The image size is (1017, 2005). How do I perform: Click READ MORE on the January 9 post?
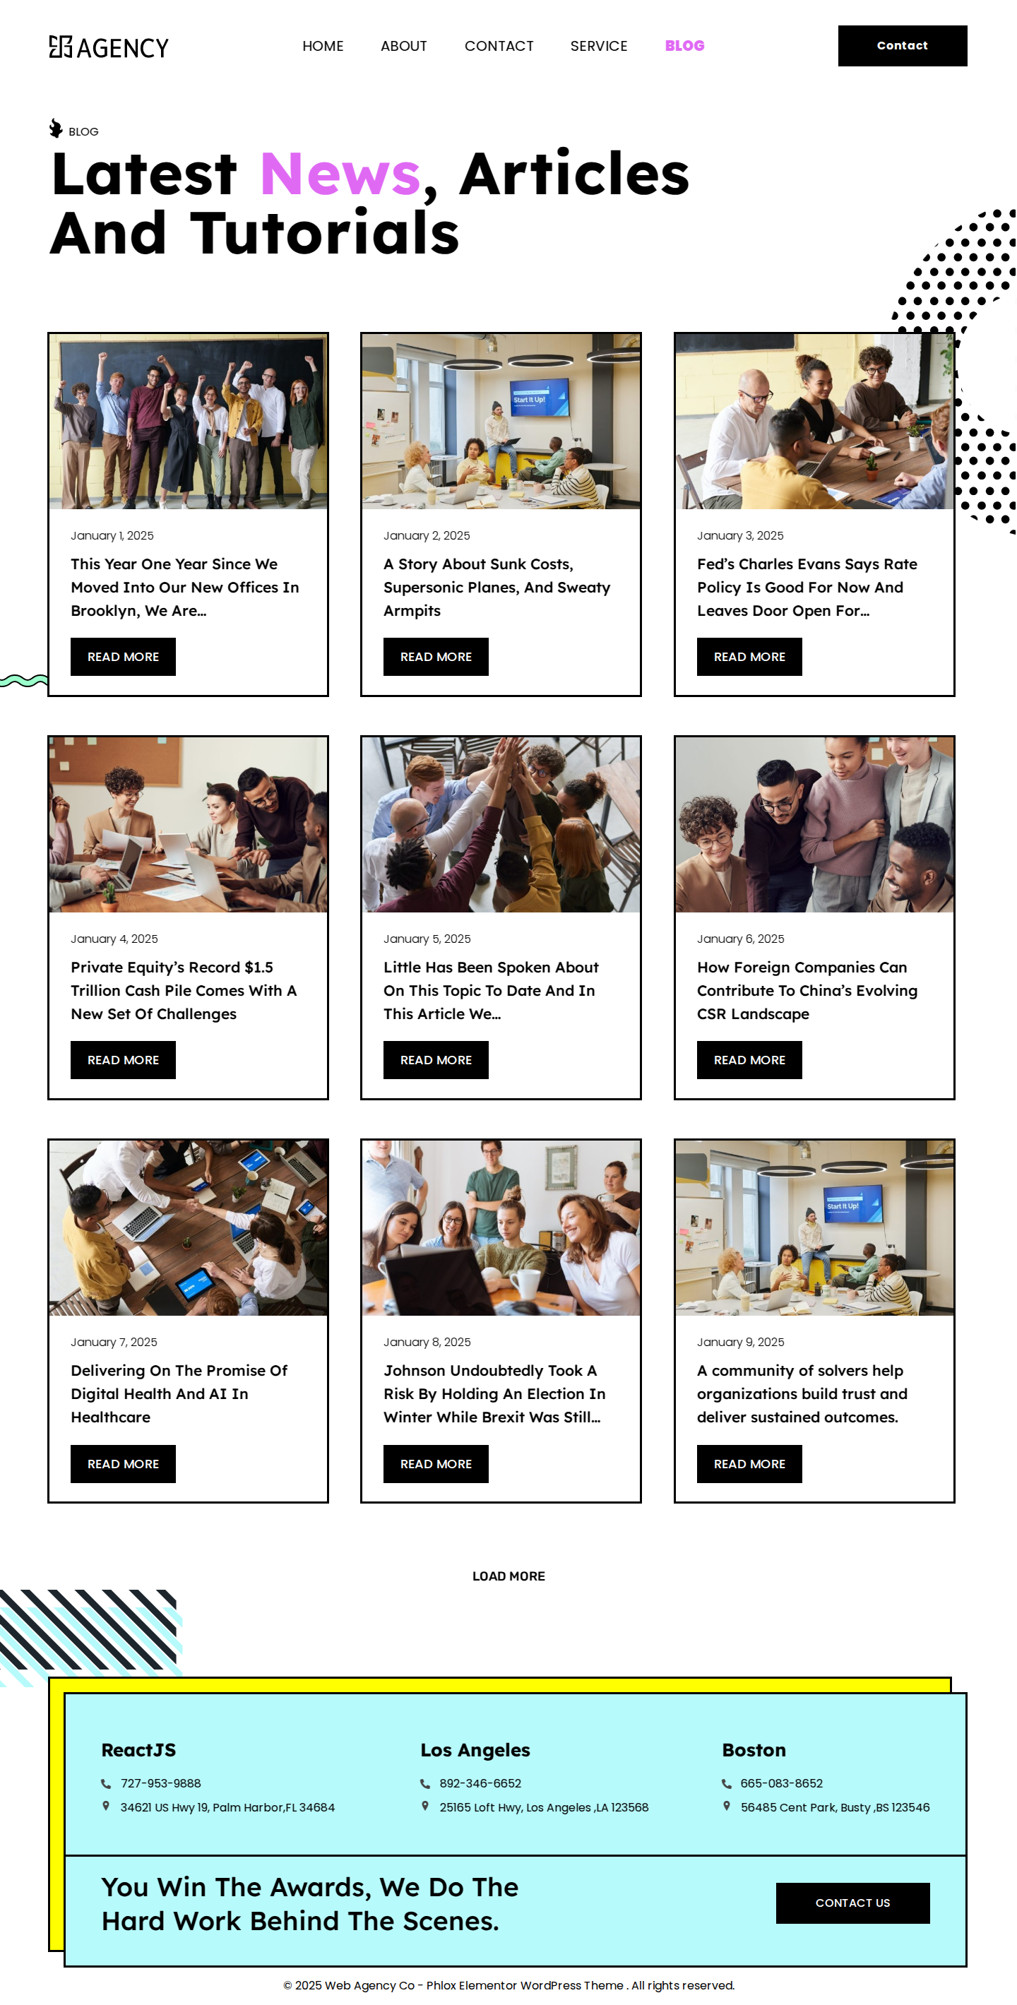tap(749, 1463)
